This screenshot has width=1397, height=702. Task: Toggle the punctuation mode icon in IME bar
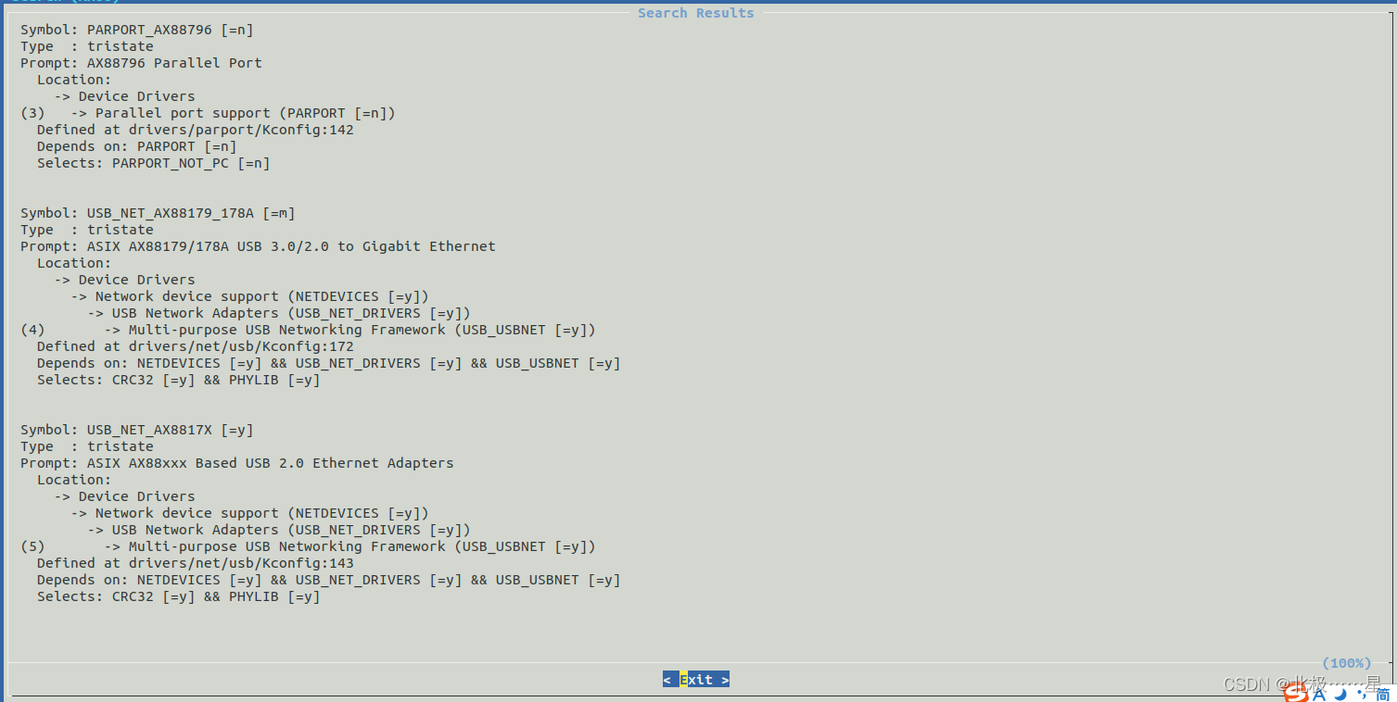[1360, 694]
